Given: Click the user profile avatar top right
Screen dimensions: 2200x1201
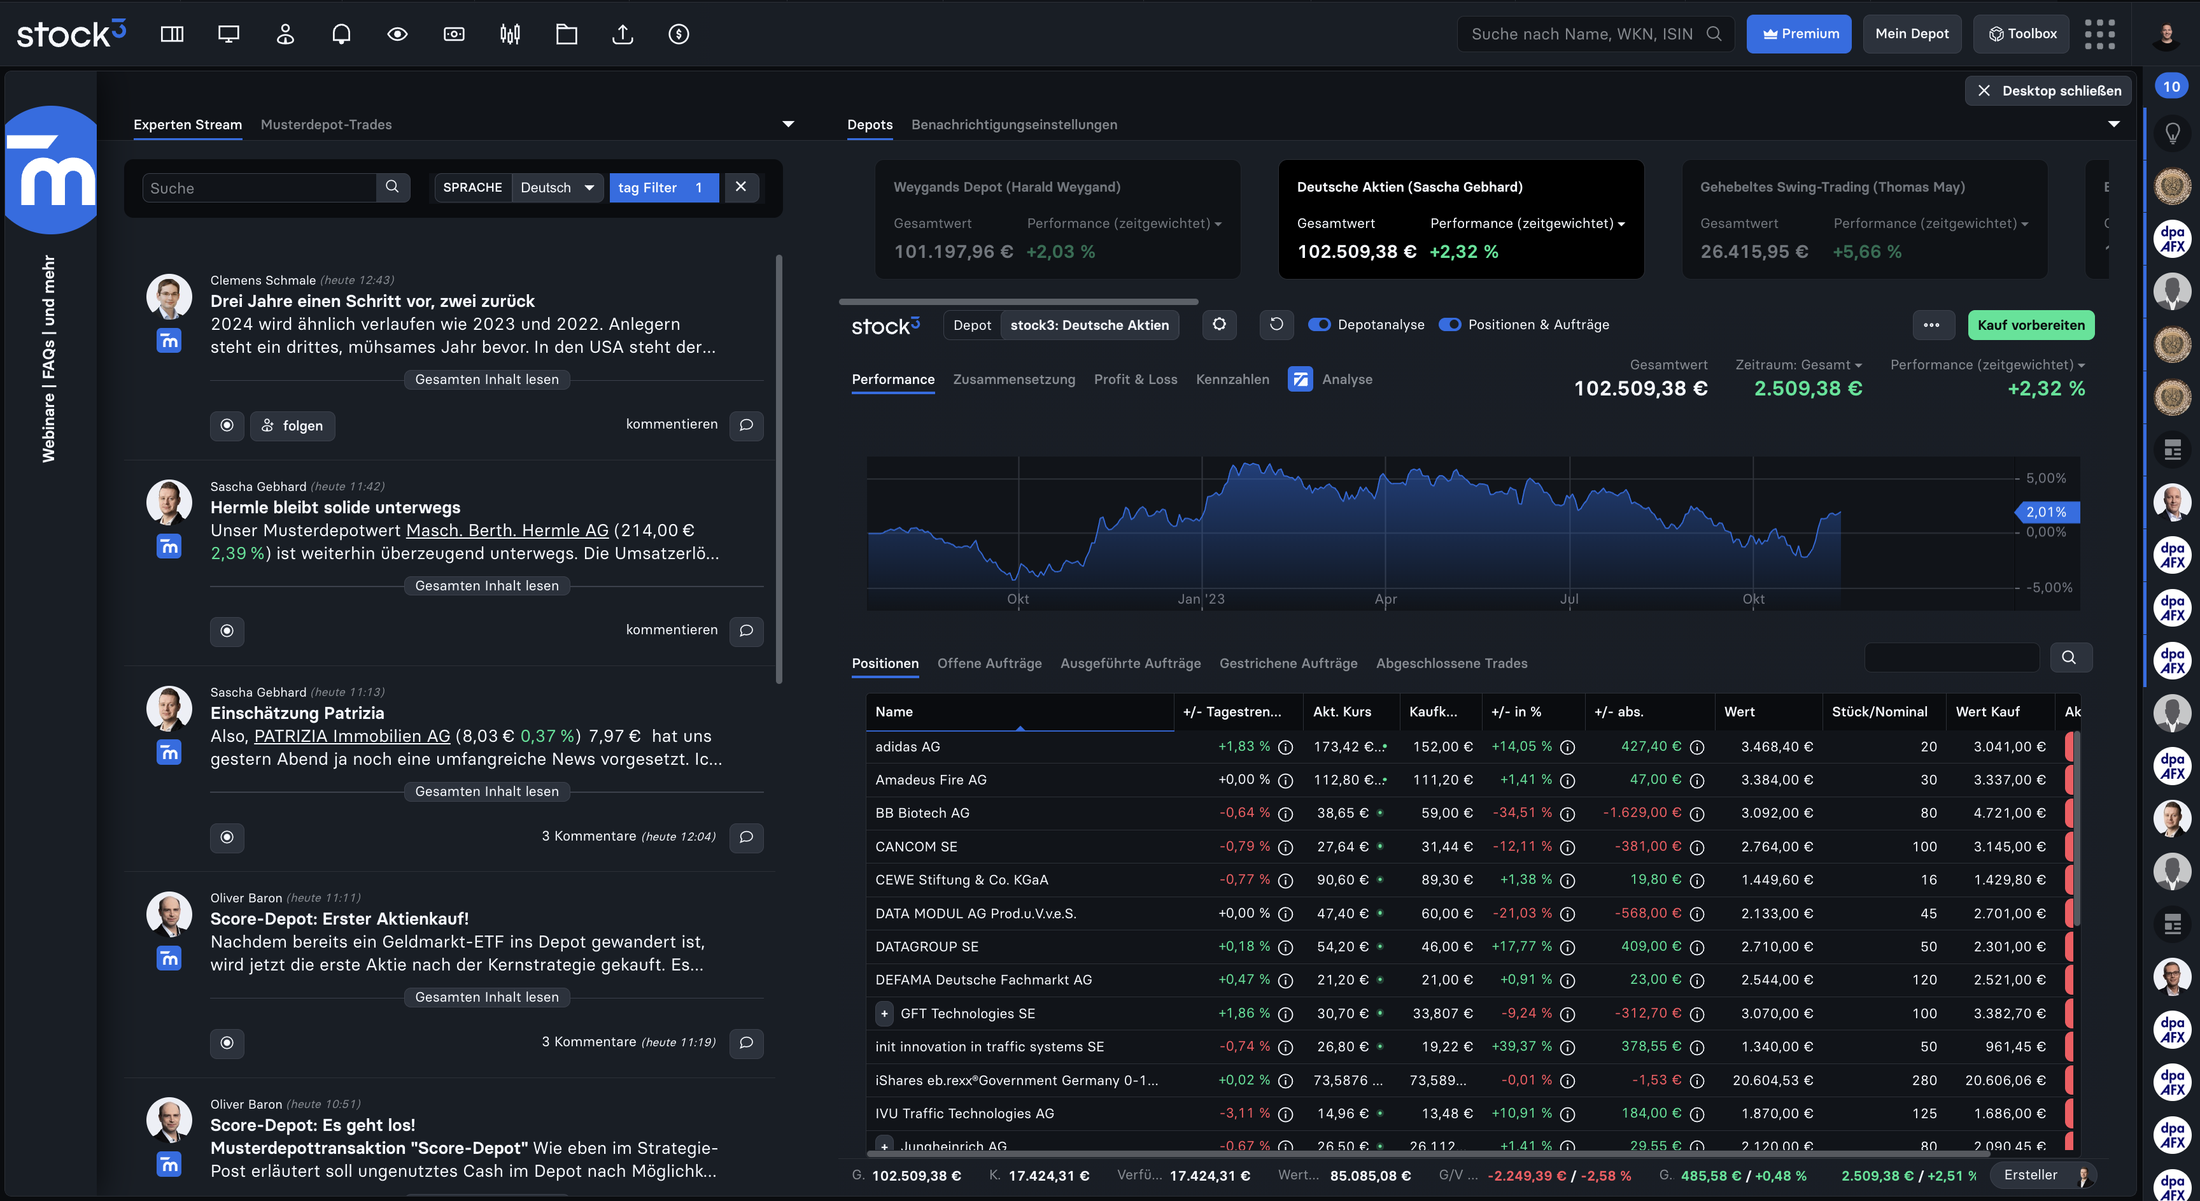Looking at the screenshot, I should (x=2166, y=34).
